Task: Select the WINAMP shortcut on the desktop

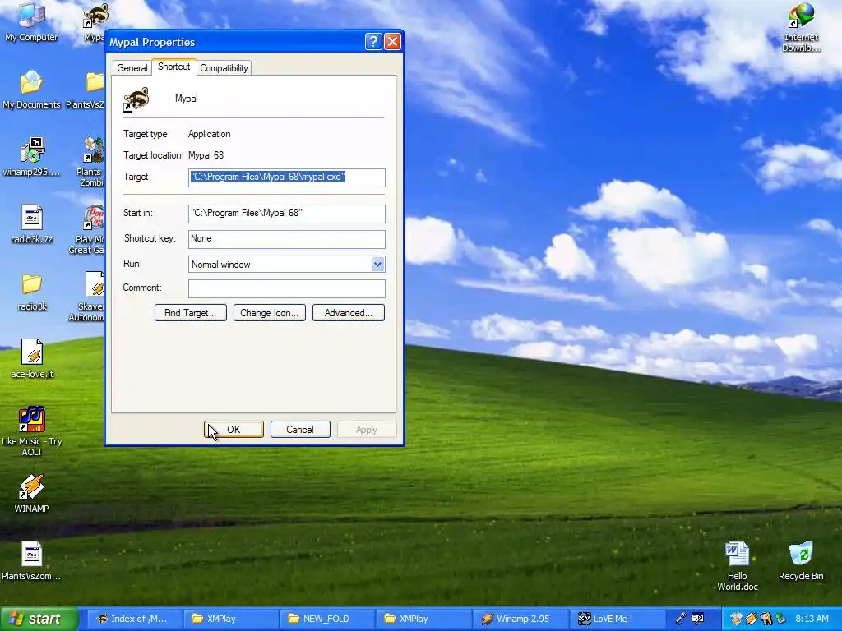Action: coord(31,493)
